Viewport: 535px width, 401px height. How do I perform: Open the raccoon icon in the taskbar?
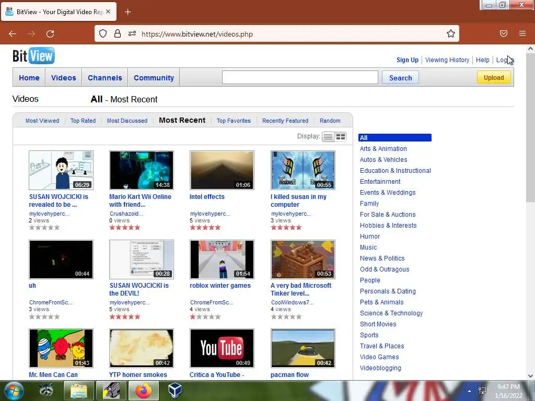(x=46, y=391)
